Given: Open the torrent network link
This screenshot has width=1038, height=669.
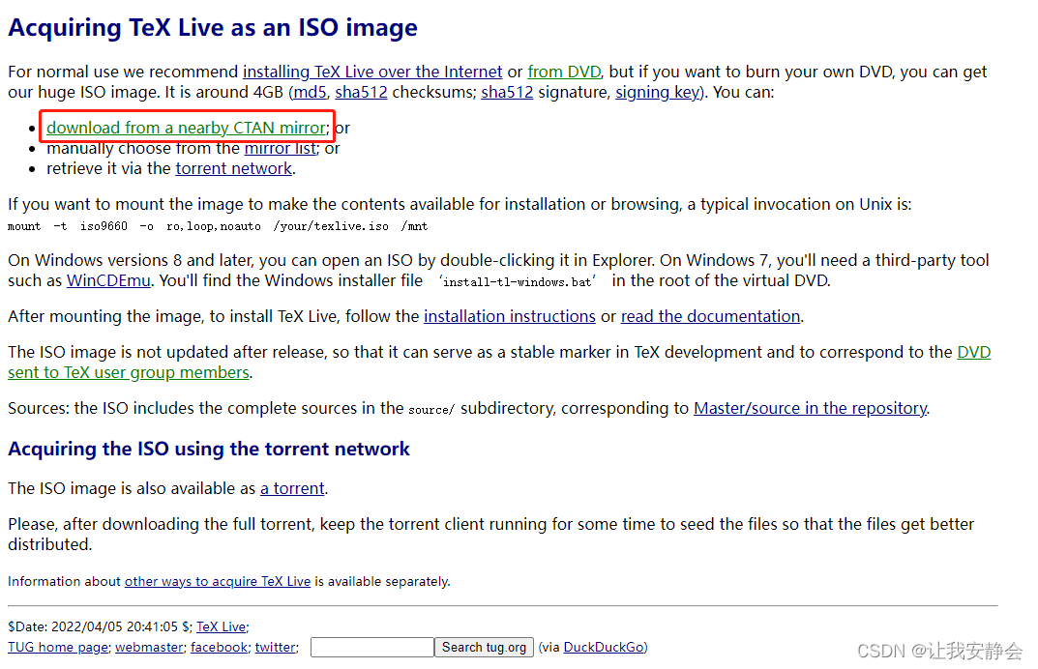Looking at the screenshot, I should (x=234, y=169).
